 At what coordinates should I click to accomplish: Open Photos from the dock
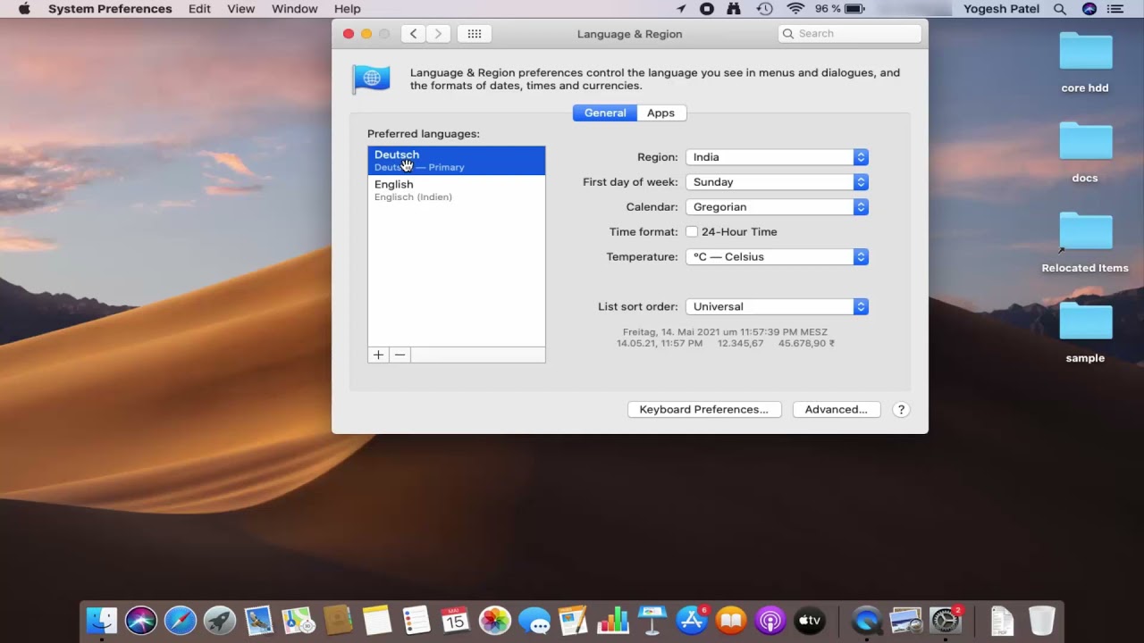point(495,620)
